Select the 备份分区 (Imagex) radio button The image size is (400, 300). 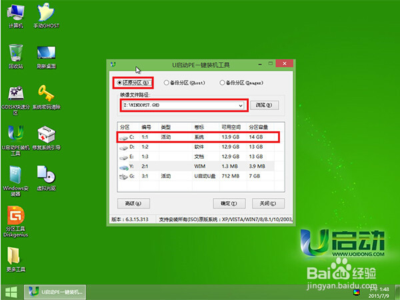coord(222,83)
